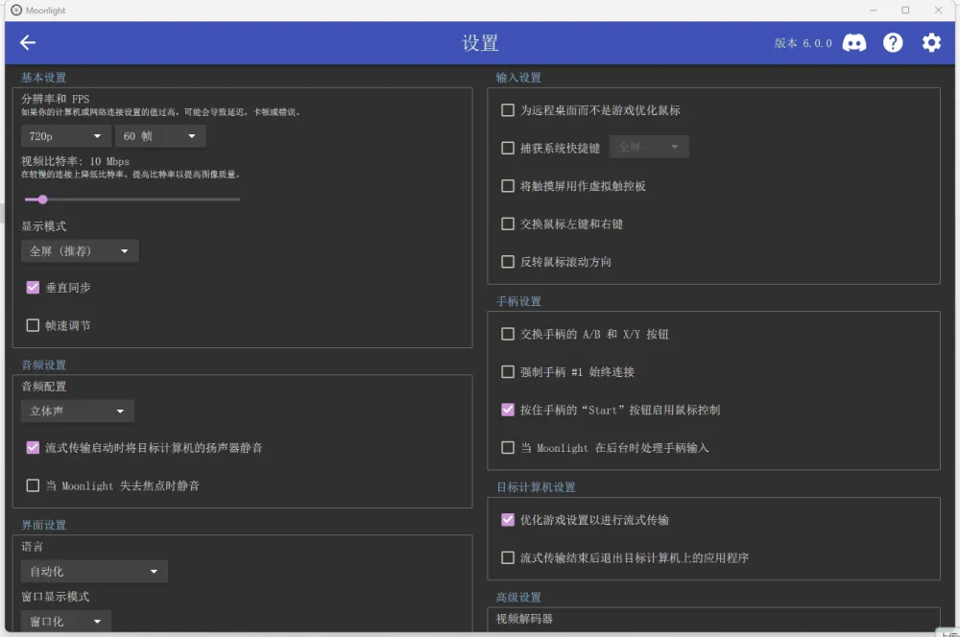Open the 立体声 audio configuration dropdown
The height and width of the screenshot is (637, 960).
point(77,411)
